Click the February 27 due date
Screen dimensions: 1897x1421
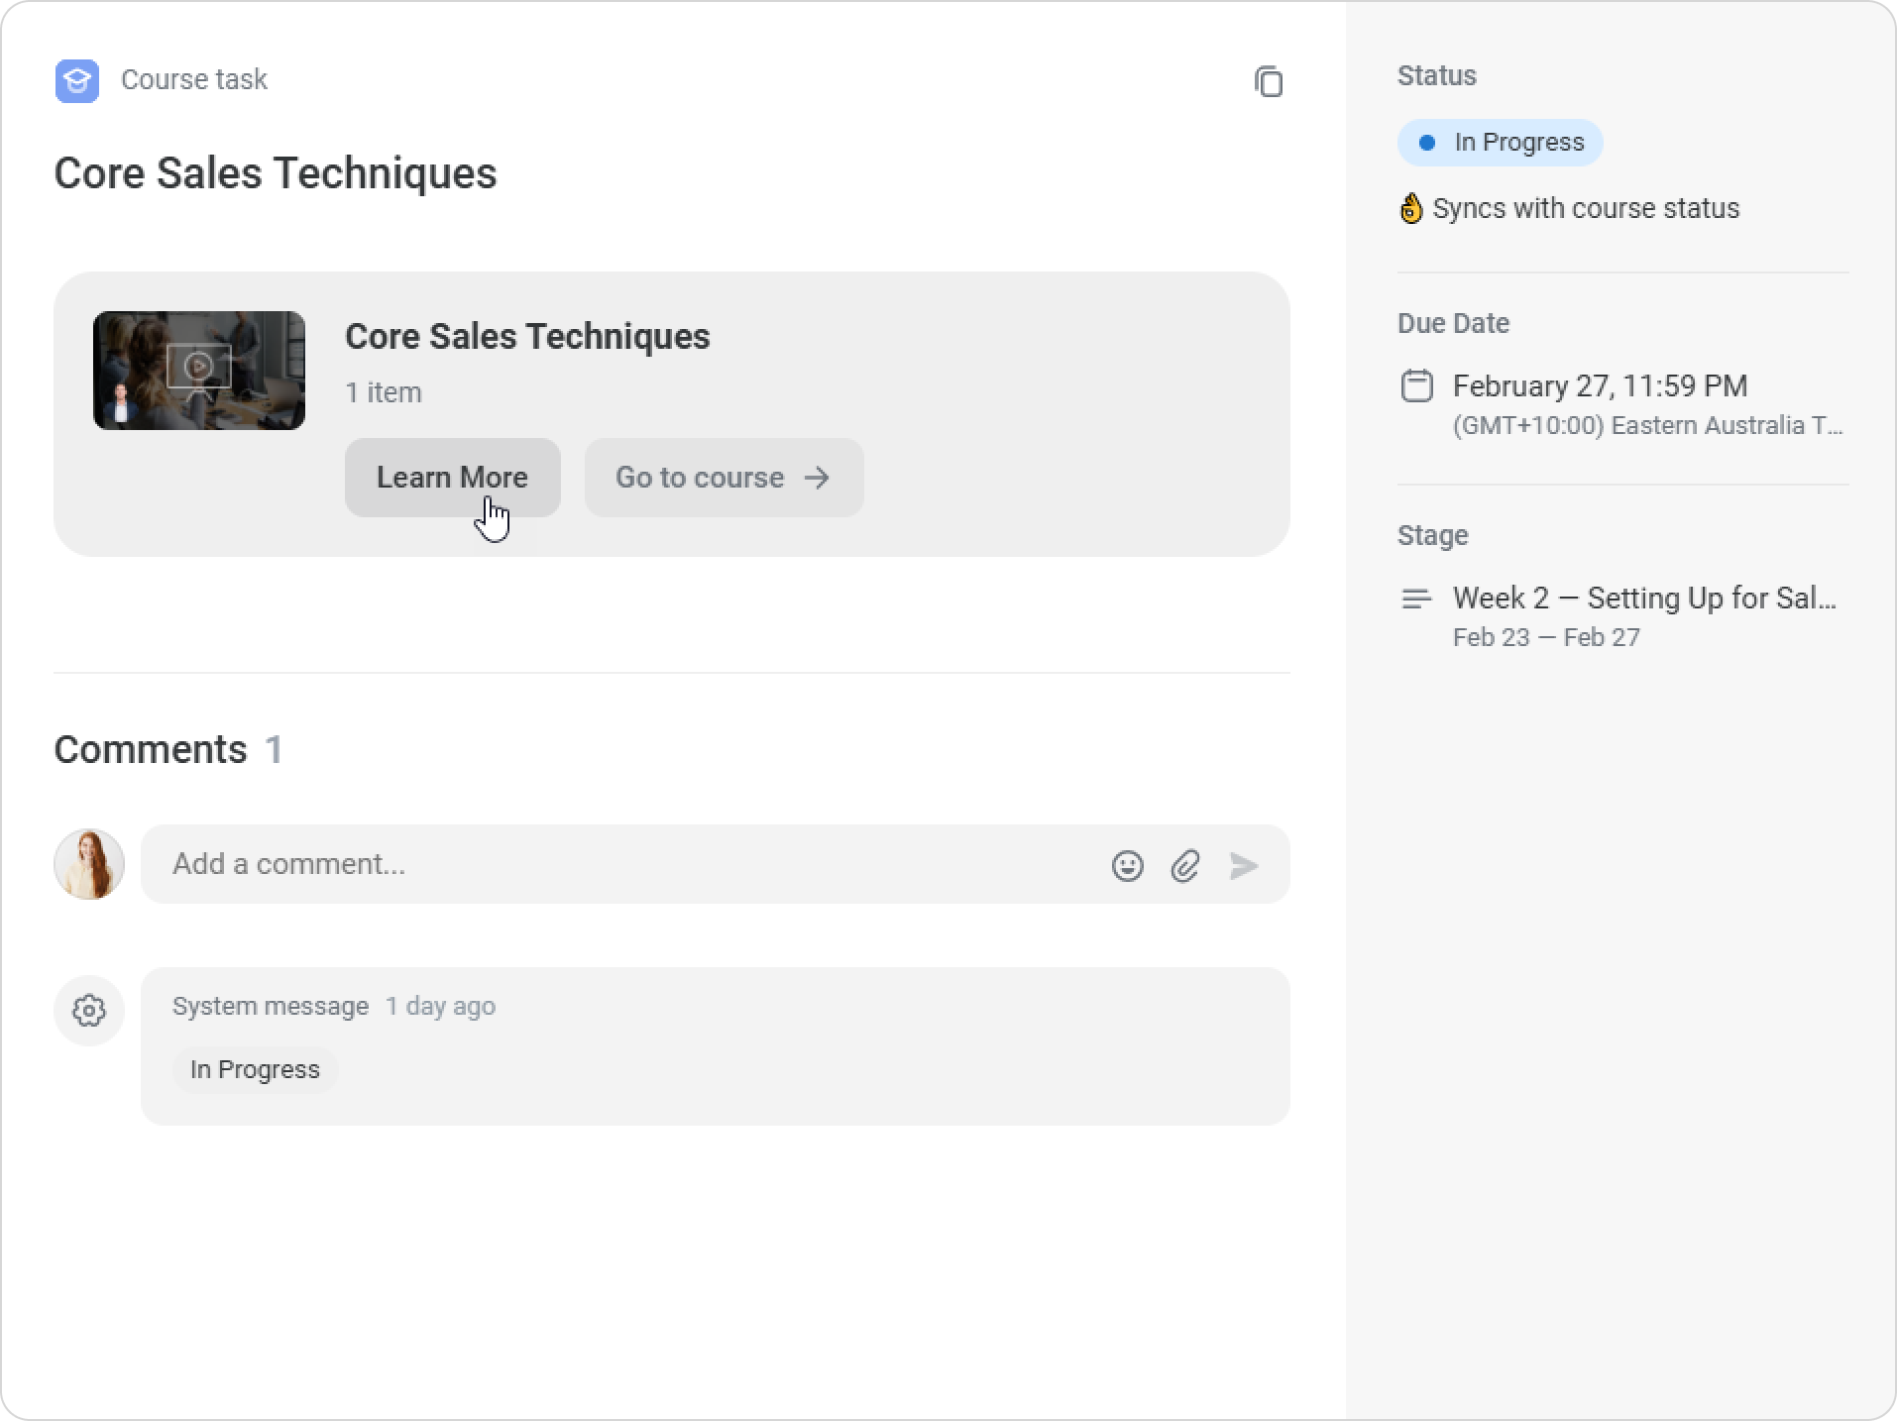[x=1600, y=385]
